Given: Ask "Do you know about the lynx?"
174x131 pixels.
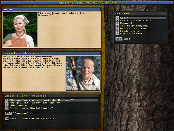Looking at the screenshot, I should click(x=35, y=103).
